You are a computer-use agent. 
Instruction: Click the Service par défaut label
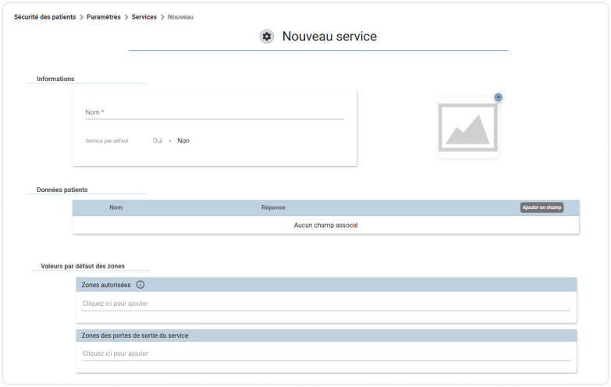pyautogui.click(x=107, y=140)
